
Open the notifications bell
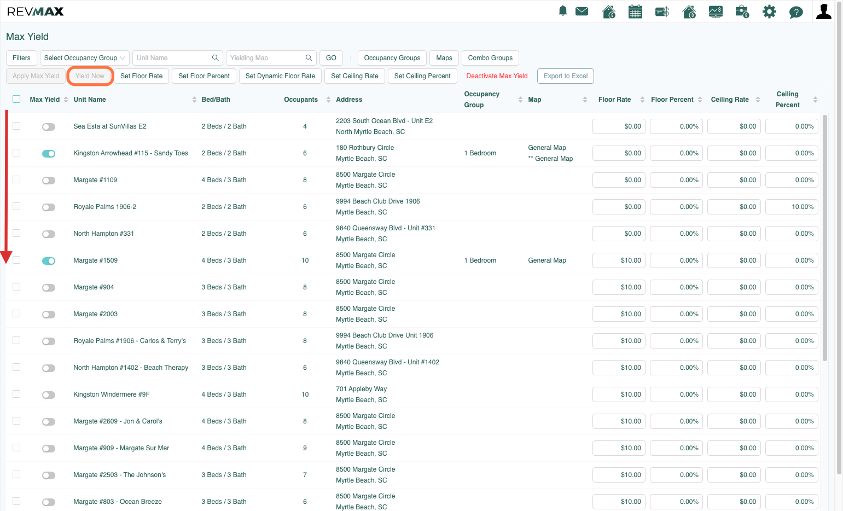562,11
